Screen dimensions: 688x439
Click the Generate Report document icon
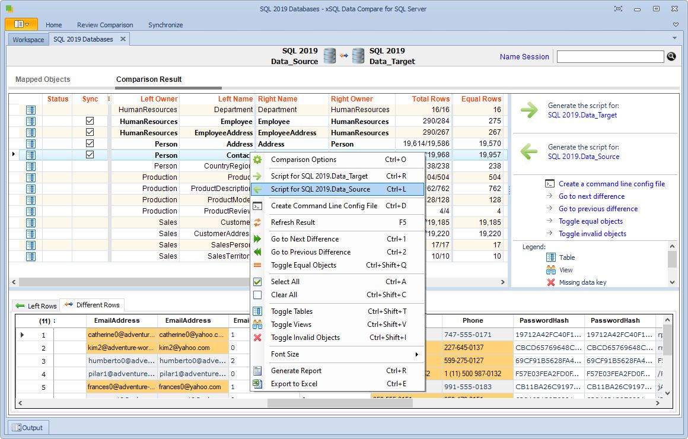[x=257, y=371]
